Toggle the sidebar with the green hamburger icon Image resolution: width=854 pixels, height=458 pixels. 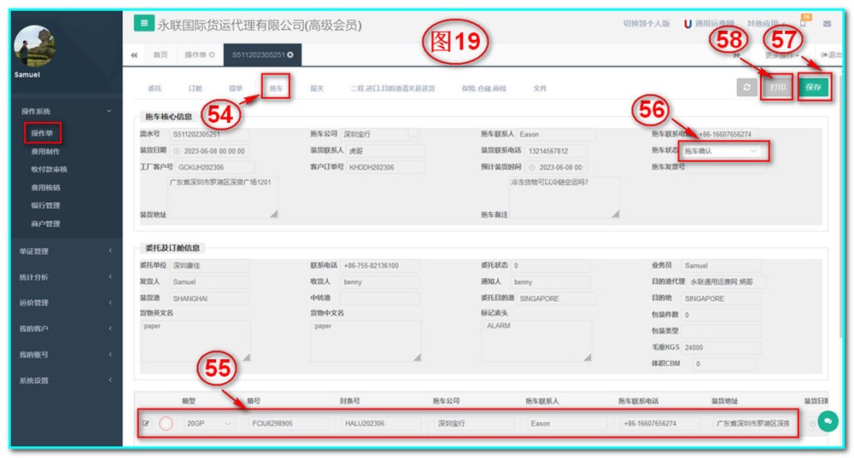pos(143,23)
